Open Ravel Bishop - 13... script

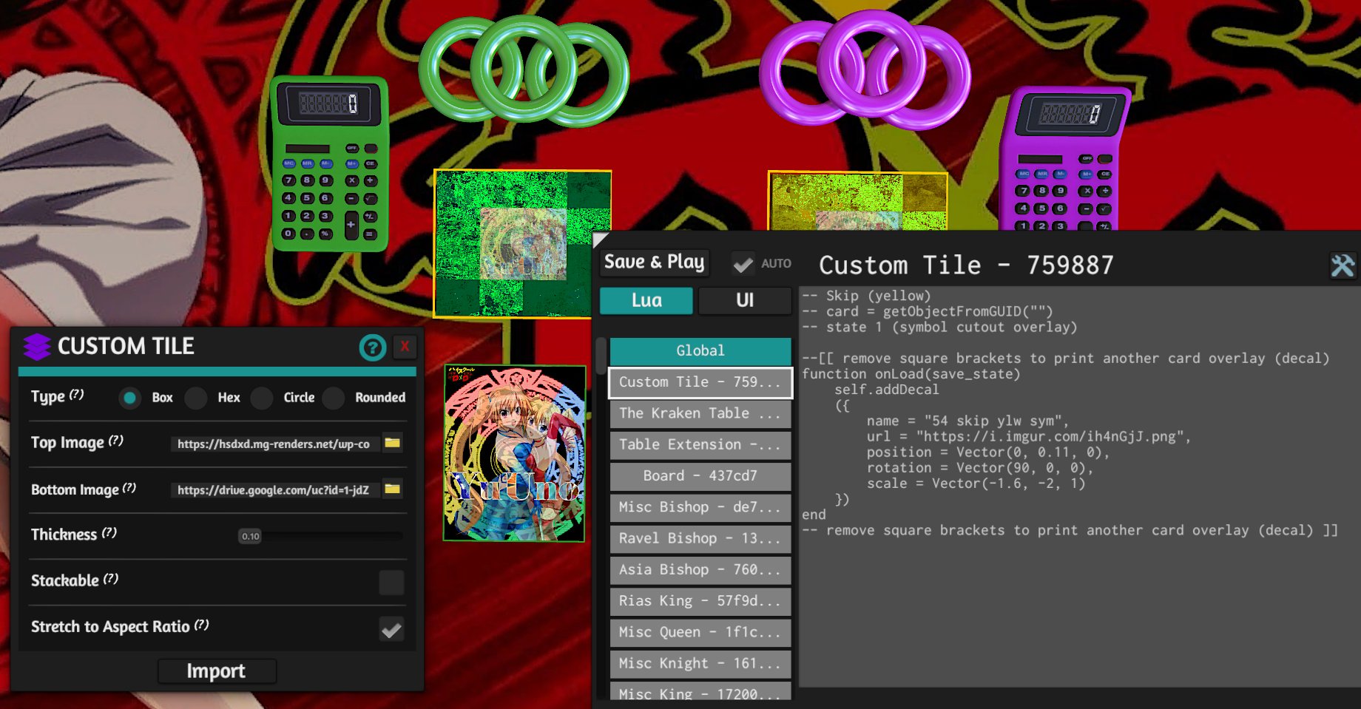pos(700,538)
